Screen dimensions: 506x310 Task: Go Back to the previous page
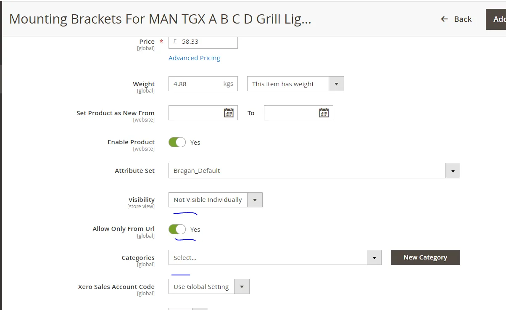(456, 19)
